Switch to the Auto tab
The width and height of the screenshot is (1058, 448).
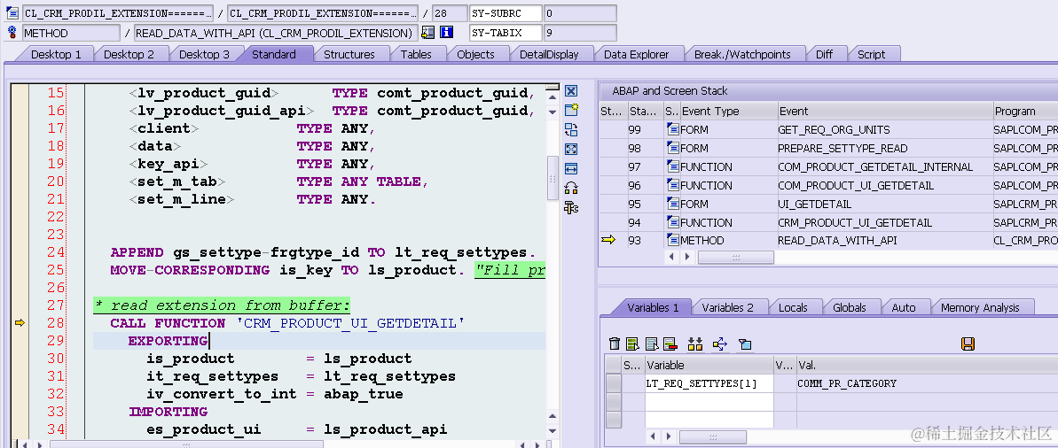click(904, 308)
